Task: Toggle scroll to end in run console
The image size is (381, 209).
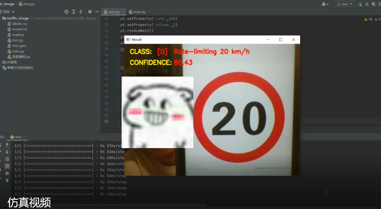Action: (x=7, y=166)
